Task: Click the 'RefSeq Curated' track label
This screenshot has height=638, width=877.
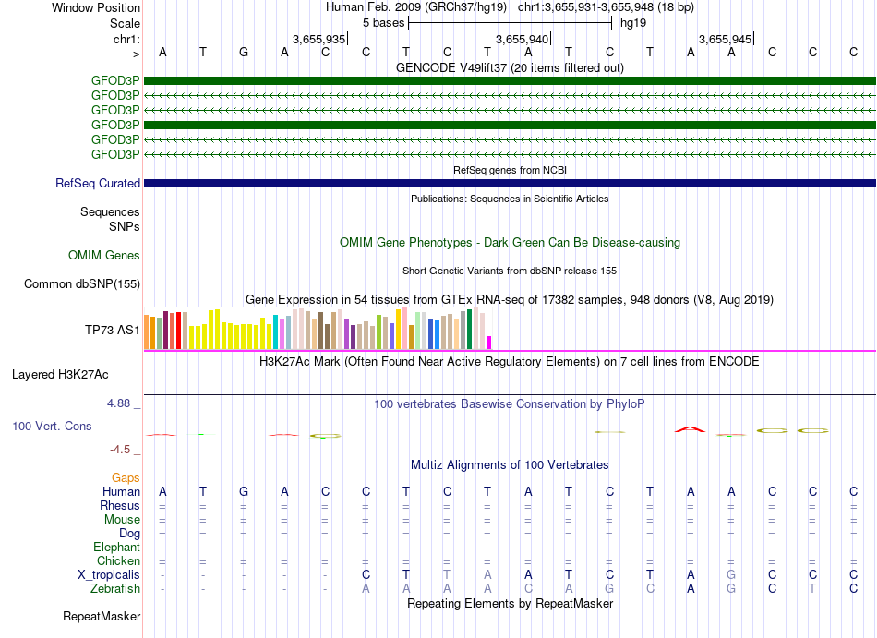Action: click(98, 184)
